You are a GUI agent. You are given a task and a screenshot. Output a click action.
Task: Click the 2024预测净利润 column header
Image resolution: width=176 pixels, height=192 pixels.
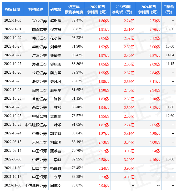[x=149, y=9]
